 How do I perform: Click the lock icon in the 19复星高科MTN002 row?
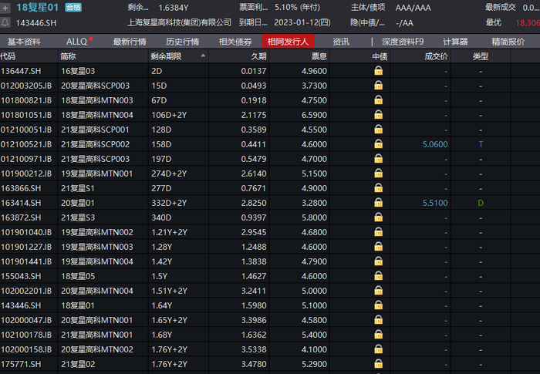[378, 232]
